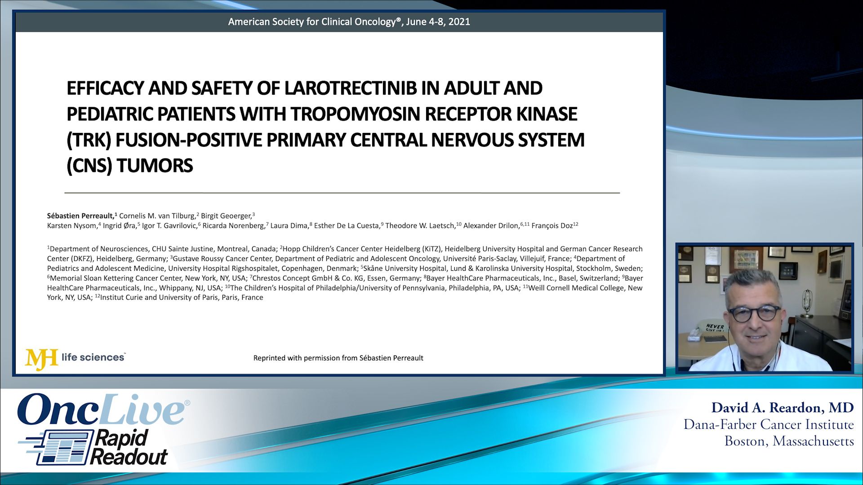Click the David A. Reardon, MD name
The image size is (863, 485).
pos(783,408)
